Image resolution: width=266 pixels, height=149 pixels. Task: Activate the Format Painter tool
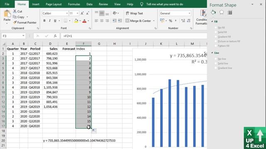(x=25, y=22)
